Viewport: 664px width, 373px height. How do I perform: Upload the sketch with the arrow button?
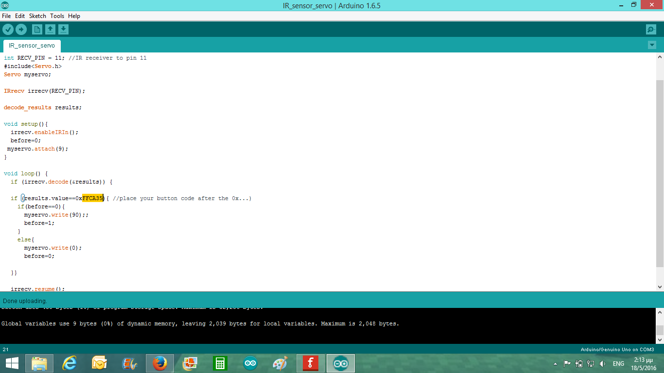(x=21, y=30)
